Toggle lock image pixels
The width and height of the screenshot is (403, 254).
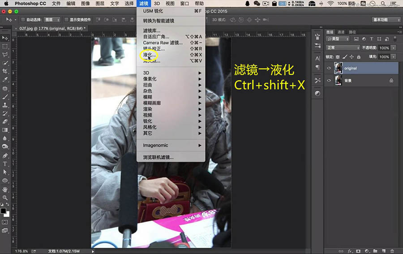pyautogui.click(x=345, y=57)
